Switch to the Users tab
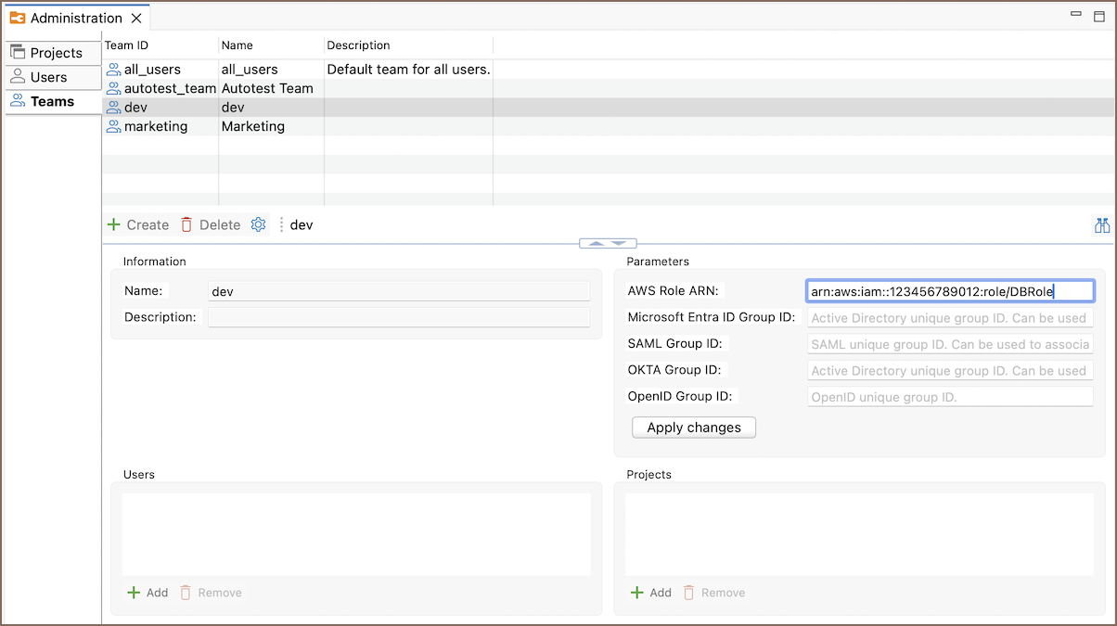Screen dimensions: 1117x626 tap(53, 77)
